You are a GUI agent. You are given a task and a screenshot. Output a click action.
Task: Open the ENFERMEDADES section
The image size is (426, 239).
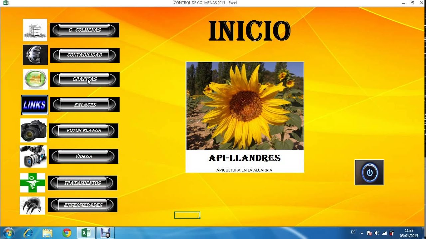tap(83, 205)
